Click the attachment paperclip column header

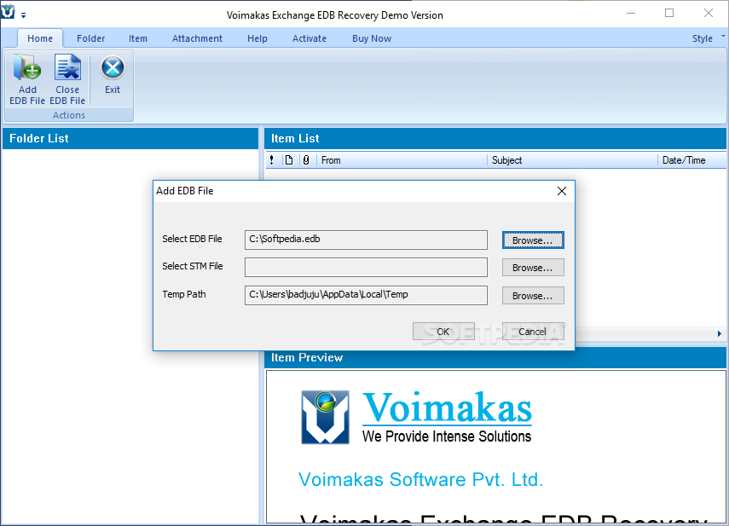pos(306,160)
